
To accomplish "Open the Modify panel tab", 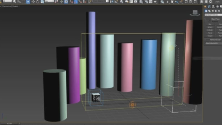I will click(209, 6).
